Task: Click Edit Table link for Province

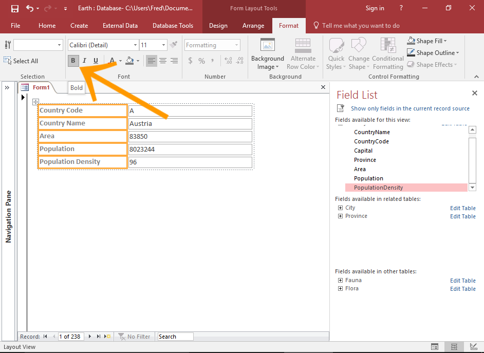Action: [462, 216]
